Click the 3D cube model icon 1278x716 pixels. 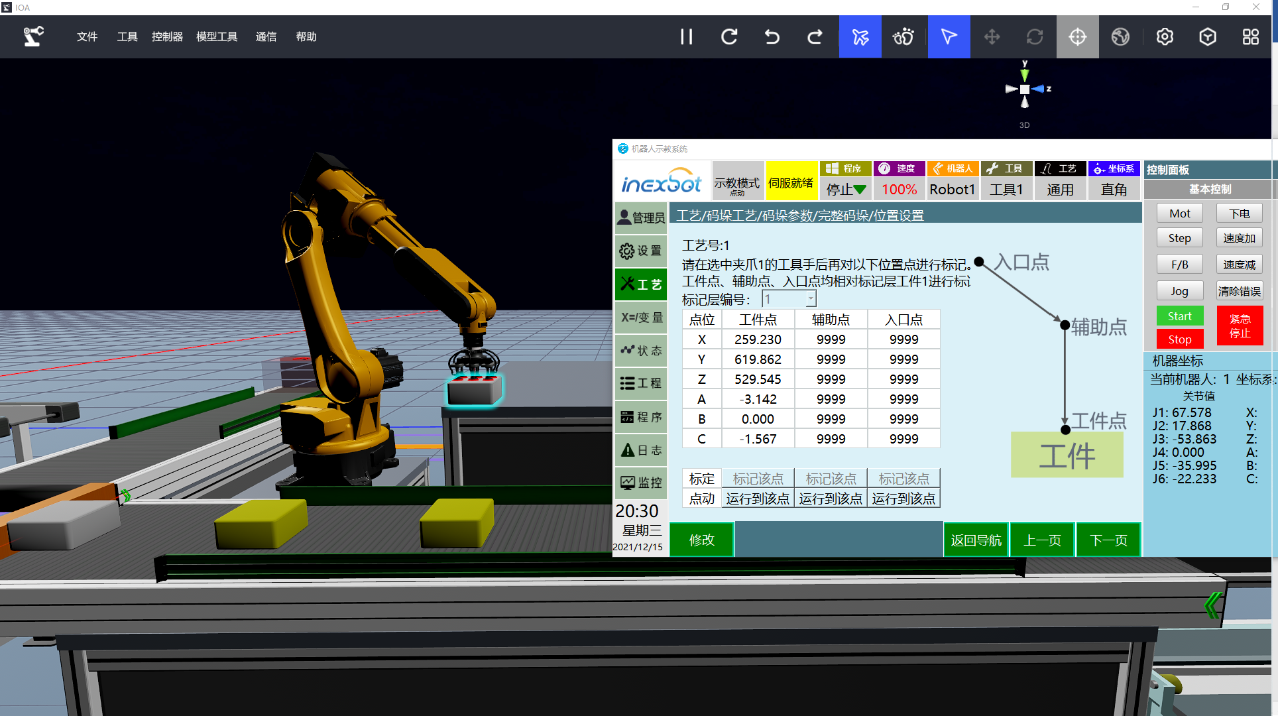click(x=1208, y=36)
